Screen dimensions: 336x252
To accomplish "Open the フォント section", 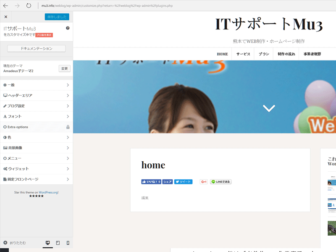I will click(x=37, y=117).
